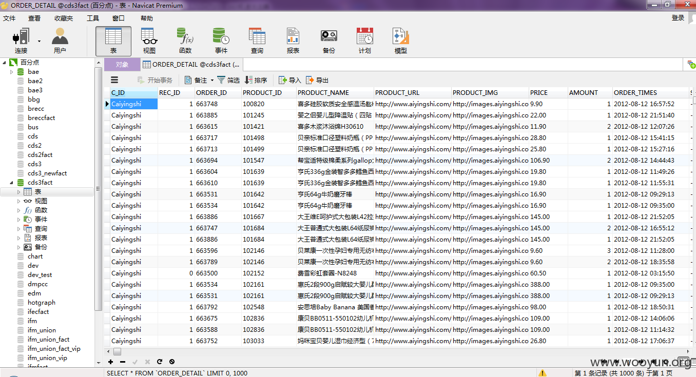
Task: Expand the 视图 node under cds3fact
Action: tap(19, 201)
